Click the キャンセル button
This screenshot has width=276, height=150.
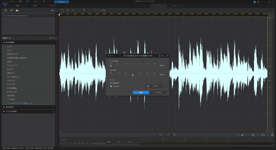[x=158, y=92]
